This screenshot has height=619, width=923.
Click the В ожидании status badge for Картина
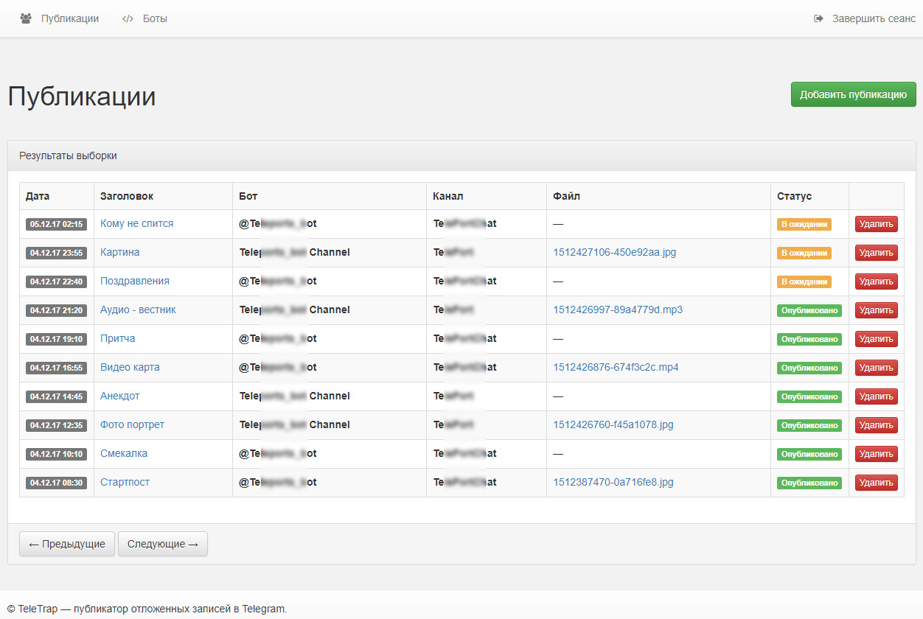804,253
